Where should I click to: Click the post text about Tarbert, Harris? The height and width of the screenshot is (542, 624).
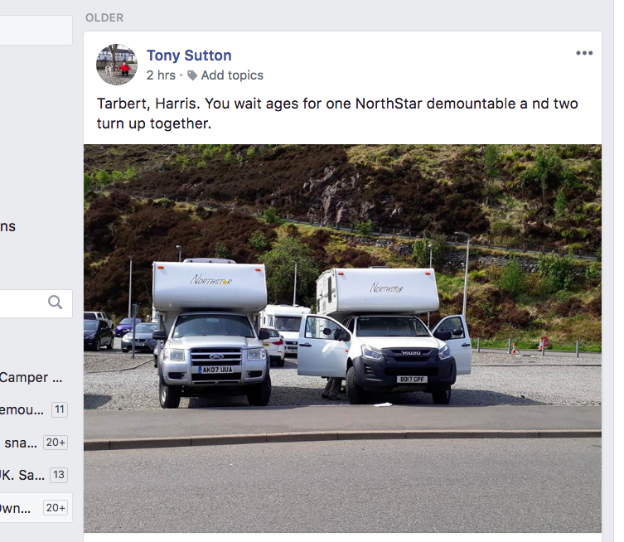pyautogui.click(x=337, y=114)
